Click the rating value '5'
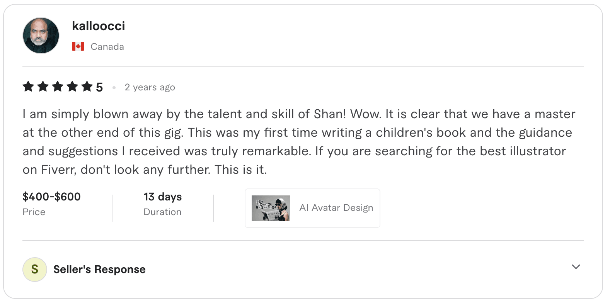Viewport: 610px width, 302px height. (99, 87)
